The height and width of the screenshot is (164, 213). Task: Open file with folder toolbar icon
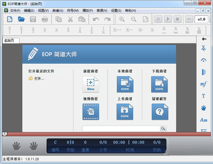tap(21, 19)
